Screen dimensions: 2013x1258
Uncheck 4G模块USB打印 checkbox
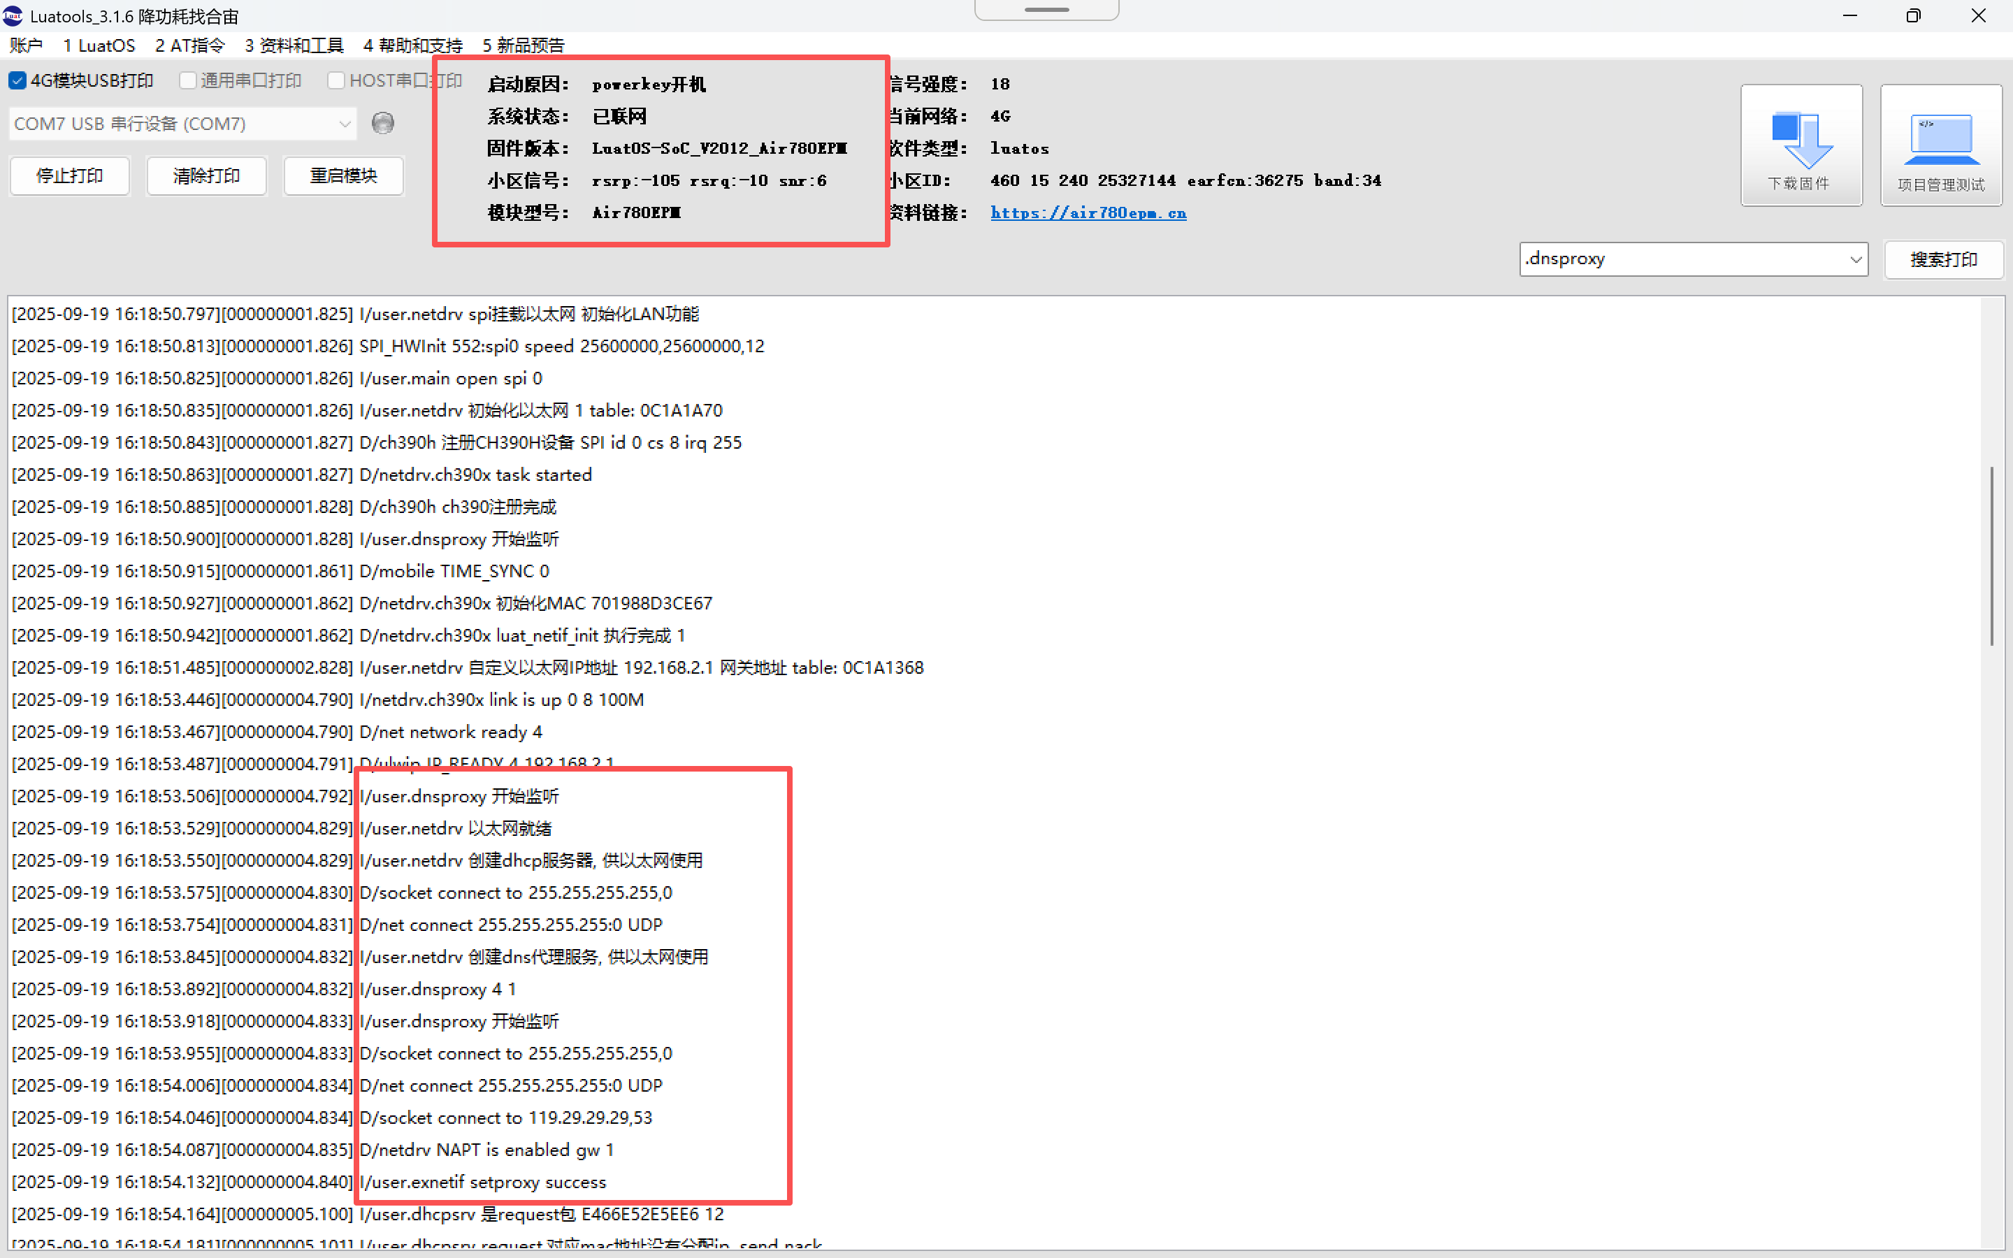pos(17,80)
